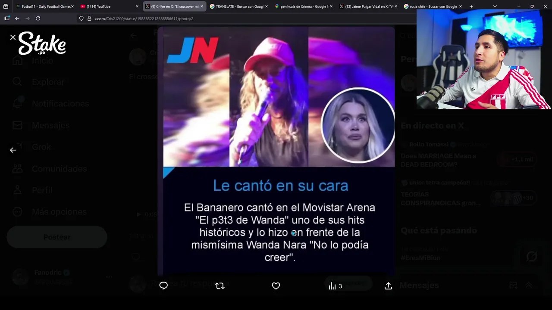Close the rusia chile Google tab
Screen dimensions: 552x310
click(460, 6)
